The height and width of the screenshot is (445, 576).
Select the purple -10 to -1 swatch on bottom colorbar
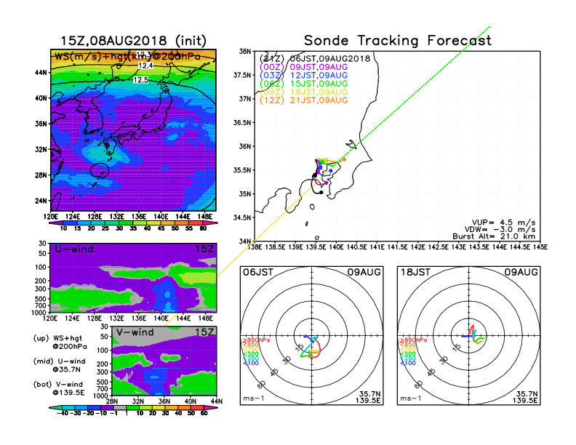[x=107, y=407]
